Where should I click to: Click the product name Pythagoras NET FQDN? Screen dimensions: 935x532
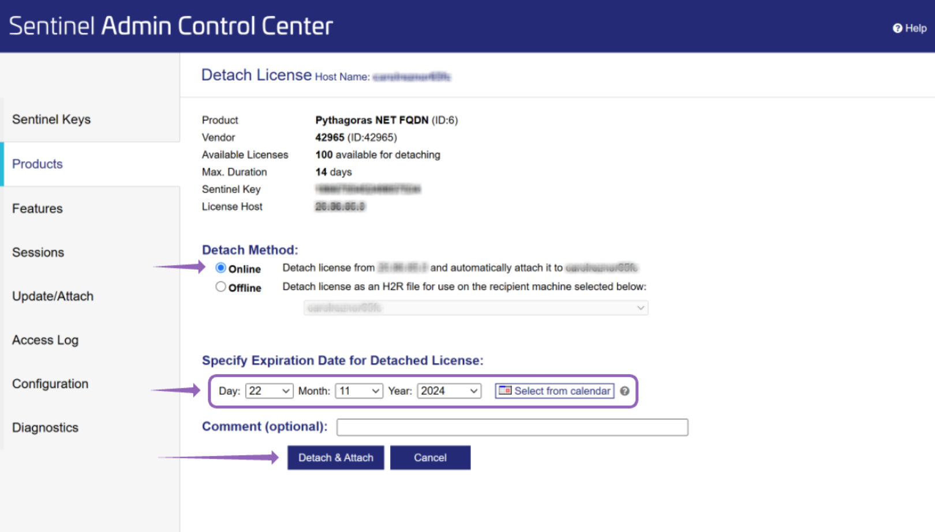(372, 120)
